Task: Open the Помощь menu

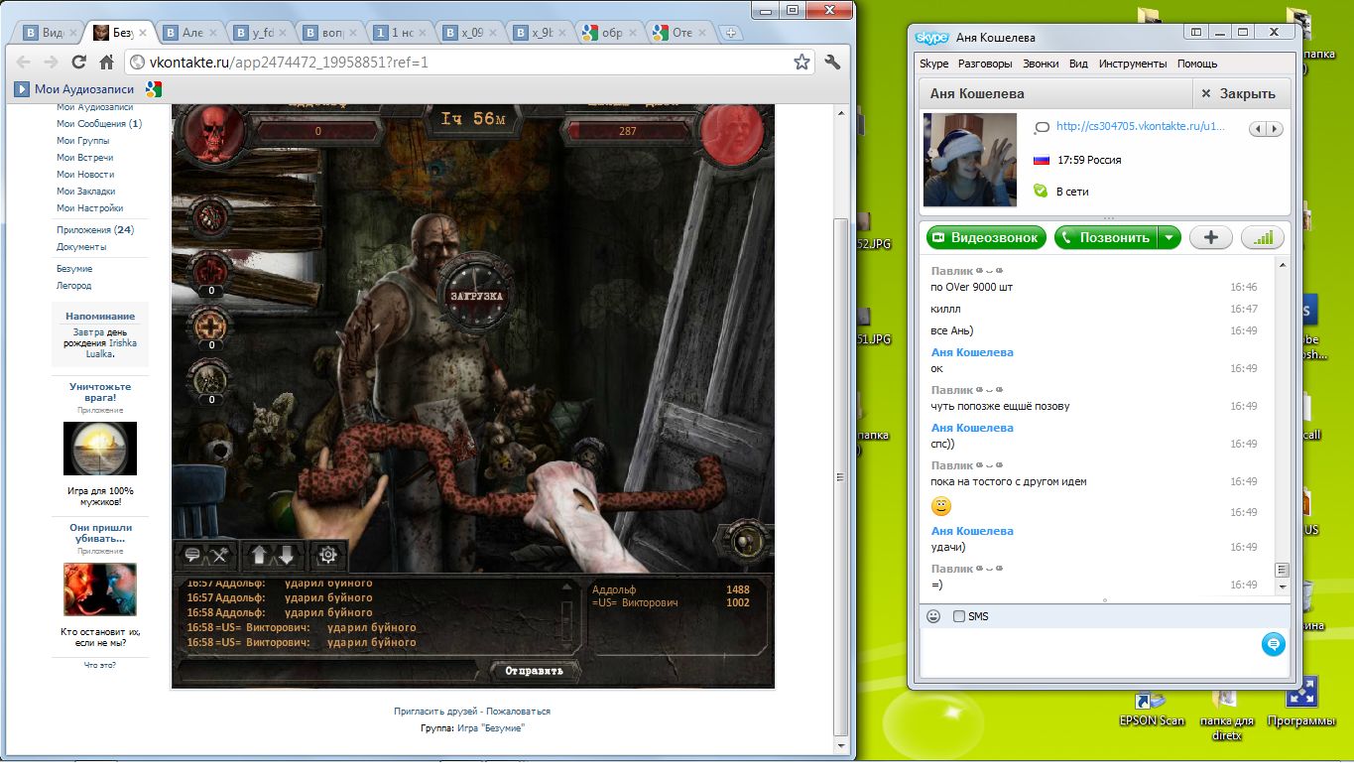Action: (1197, 64)
